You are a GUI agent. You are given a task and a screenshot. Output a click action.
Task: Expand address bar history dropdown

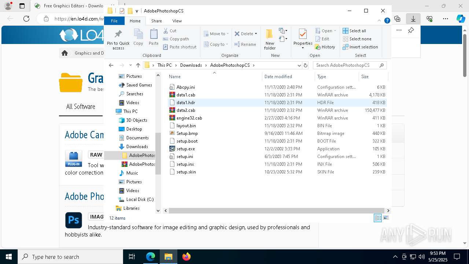[x=299, y=65]
